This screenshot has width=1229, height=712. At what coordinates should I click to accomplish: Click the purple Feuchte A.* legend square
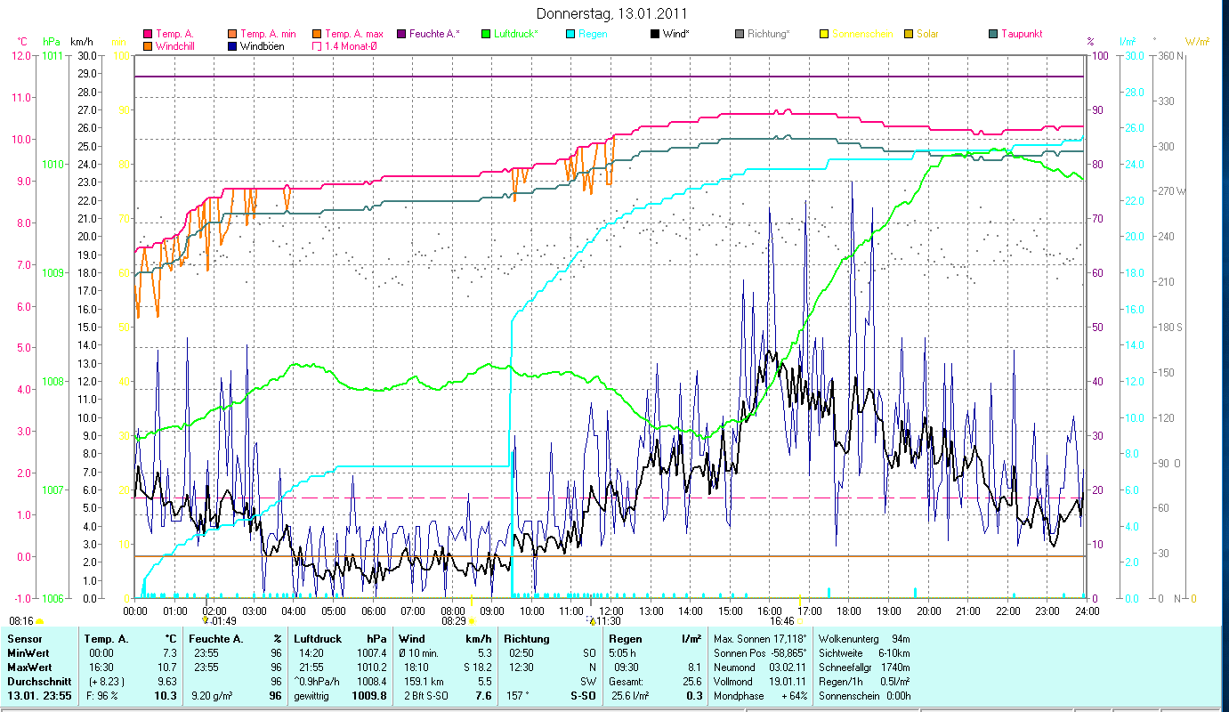(x=400, y=34)
